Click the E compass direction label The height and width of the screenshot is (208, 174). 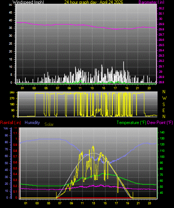164,110
